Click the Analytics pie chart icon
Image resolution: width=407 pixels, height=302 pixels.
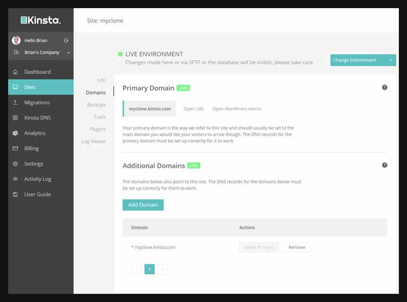(15, 133)
